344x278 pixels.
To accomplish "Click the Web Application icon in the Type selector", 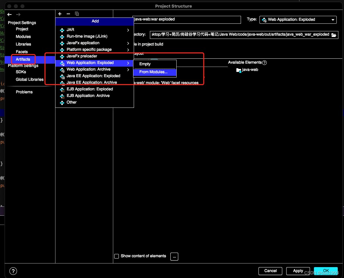I will click(x=264, y=20).
